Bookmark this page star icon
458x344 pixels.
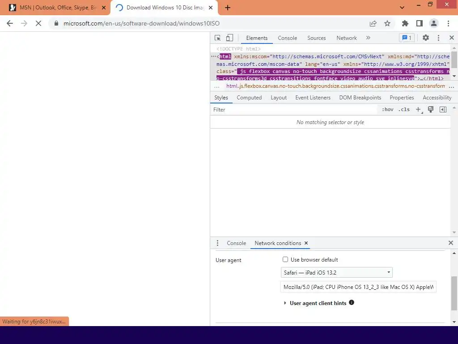pos(387,23)
